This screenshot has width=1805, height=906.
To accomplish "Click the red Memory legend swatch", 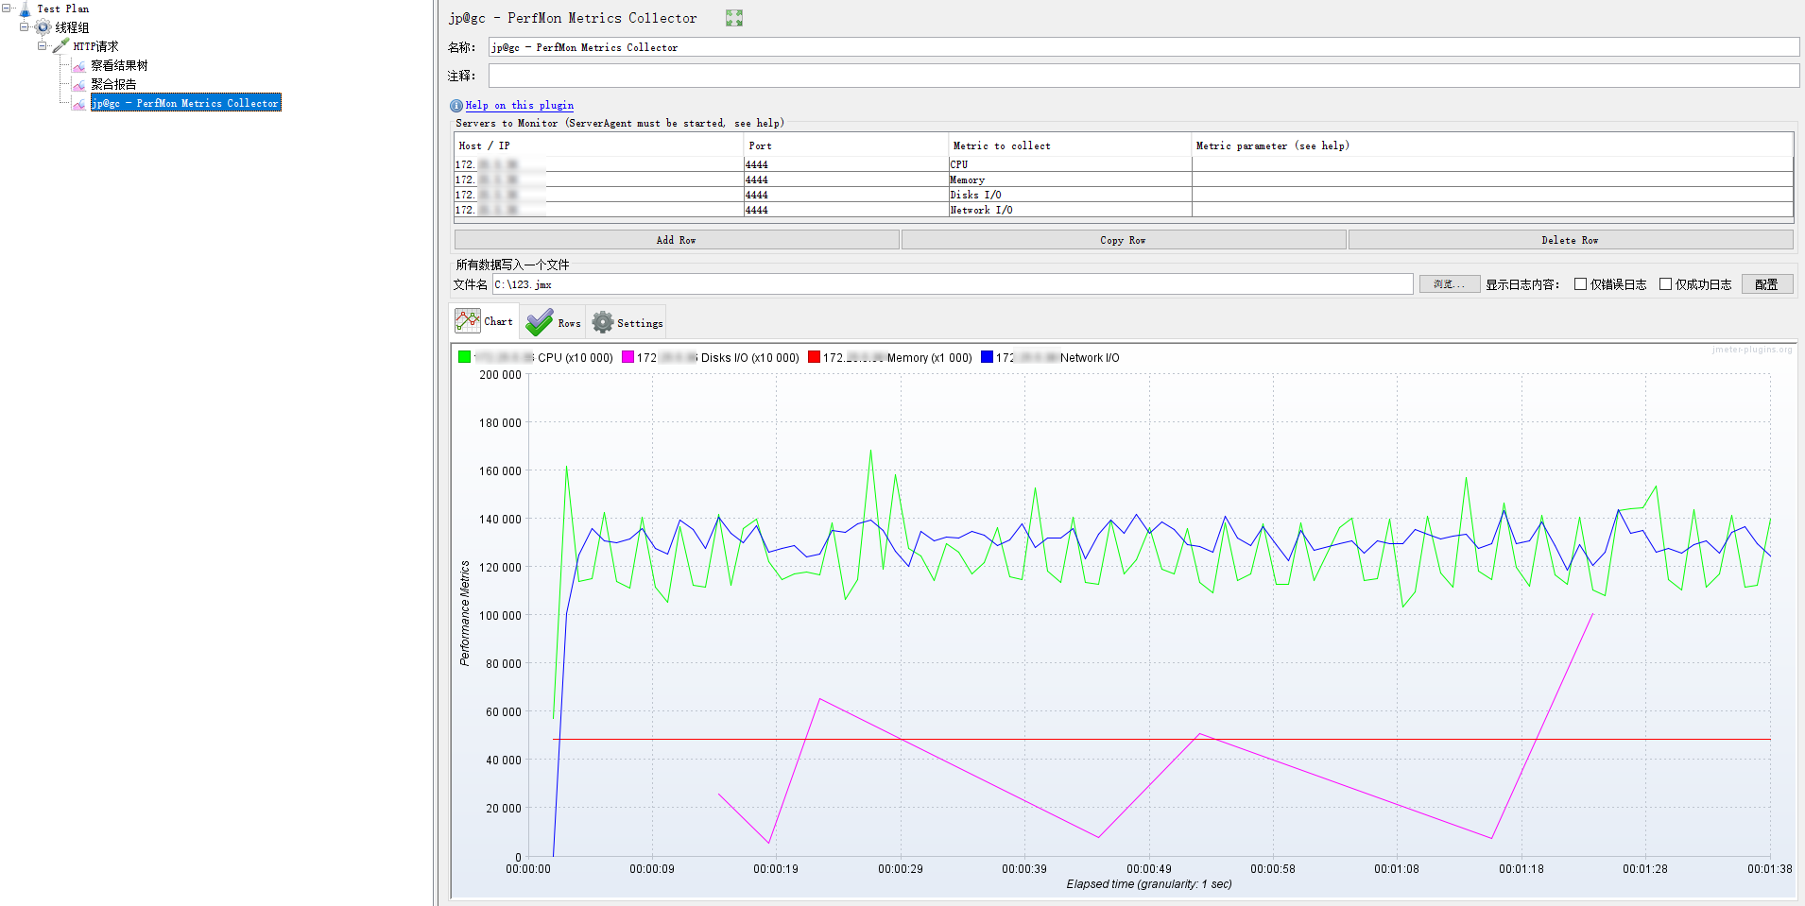I will [x=814, y=357].
